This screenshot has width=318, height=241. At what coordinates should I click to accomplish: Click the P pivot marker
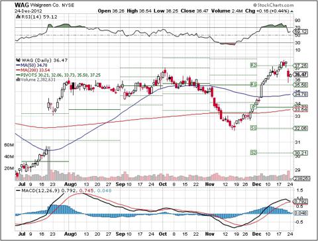[x=254, y=107]
